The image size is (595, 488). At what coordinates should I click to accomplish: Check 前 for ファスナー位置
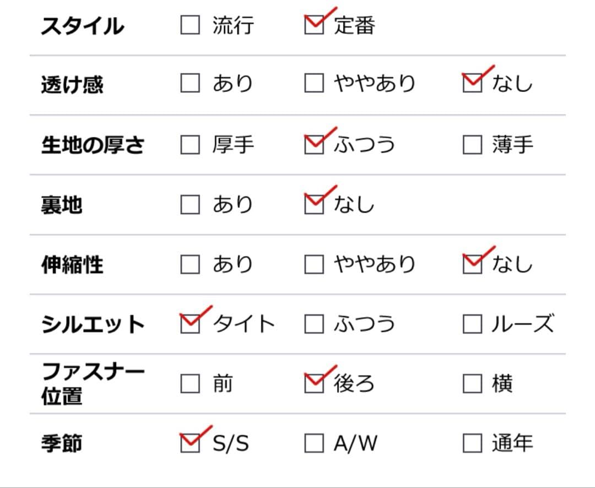(190, 383)
